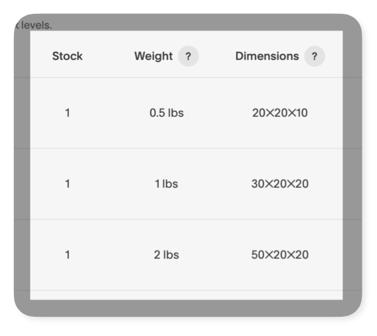The image size is (377, 336).
Task: Select the row with dimensions 50×20×20
Action: click(187, 255)
